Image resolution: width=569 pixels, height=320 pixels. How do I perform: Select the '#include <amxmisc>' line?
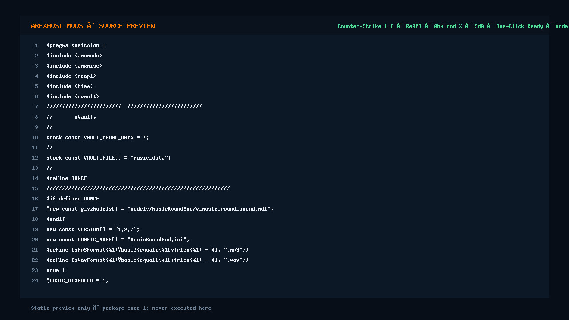[x=74, y=66]
